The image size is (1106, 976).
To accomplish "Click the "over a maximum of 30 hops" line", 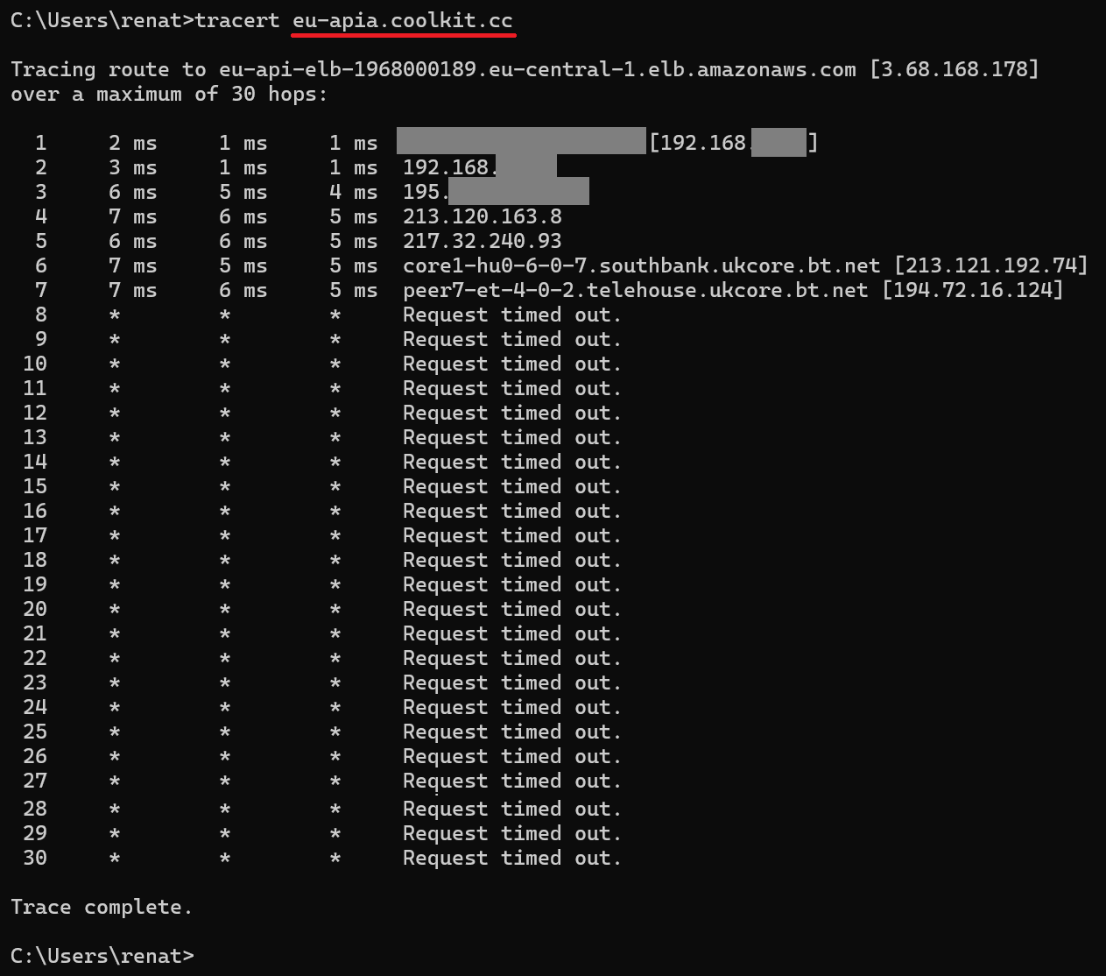I will 169,95.
